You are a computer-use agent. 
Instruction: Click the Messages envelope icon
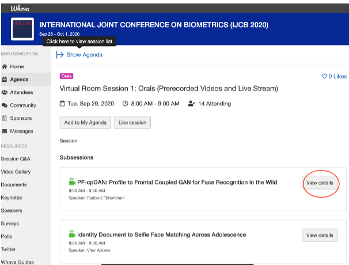point(5,131)
